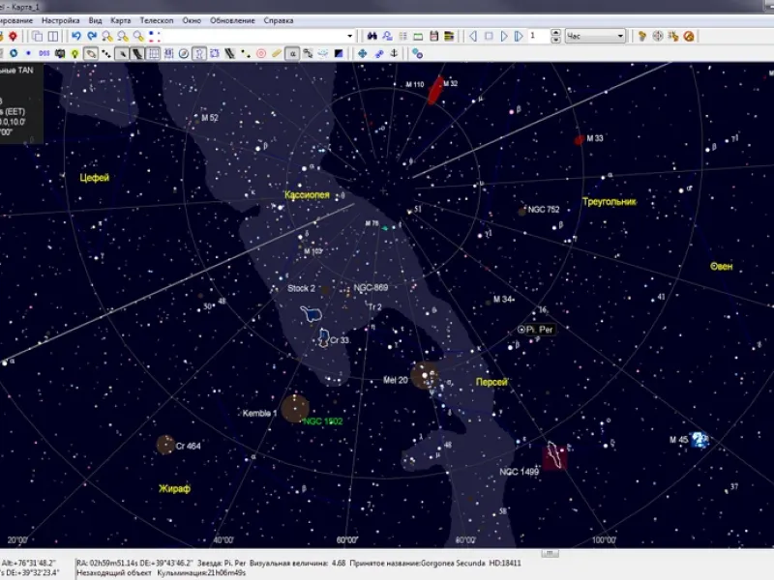Undo the last chart change

point(77,36)
